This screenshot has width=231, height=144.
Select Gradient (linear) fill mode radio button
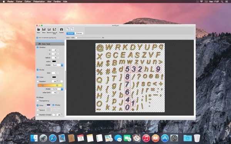pos(38,115)
